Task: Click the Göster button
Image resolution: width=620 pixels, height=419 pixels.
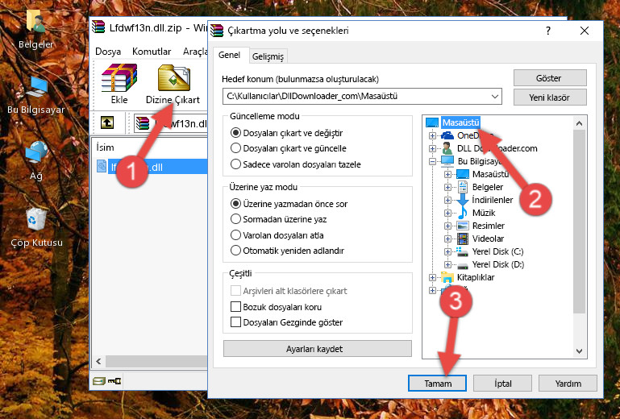Action: [x=550, y=78]
